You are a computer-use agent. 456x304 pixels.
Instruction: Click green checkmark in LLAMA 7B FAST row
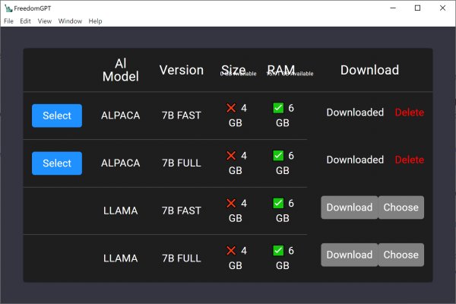click(x=278, y=204)
